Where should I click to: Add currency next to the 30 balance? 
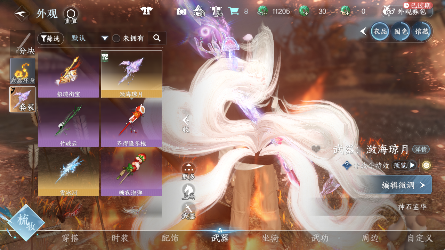point(304,11)
